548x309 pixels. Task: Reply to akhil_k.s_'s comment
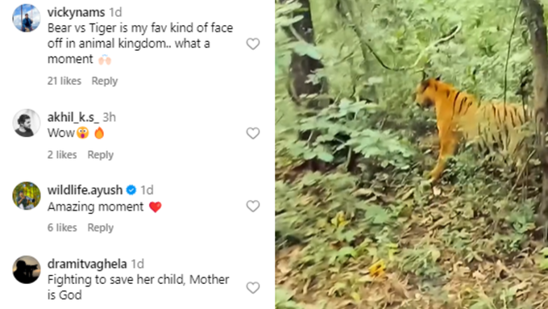[100, 155]
